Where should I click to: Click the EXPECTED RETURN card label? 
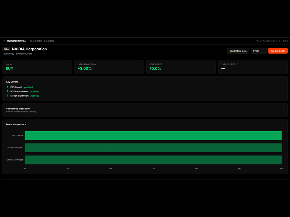(87, 64)
